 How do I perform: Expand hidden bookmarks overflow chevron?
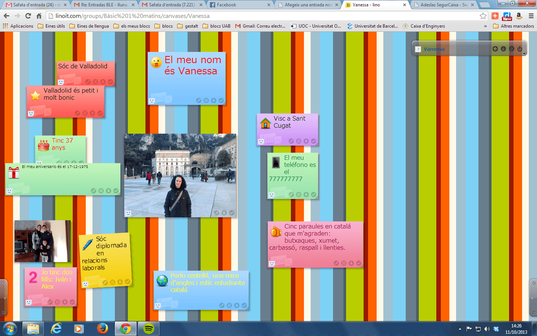click(x=485, y=26)
